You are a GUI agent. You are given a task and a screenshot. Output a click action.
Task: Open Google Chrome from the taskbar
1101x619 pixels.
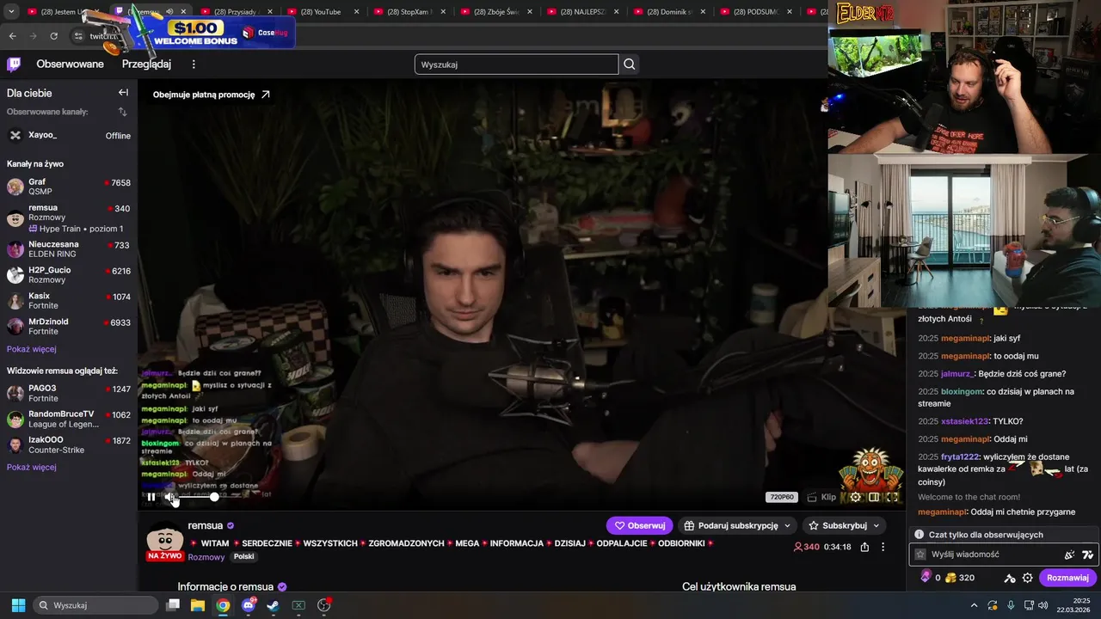[223, 605]
